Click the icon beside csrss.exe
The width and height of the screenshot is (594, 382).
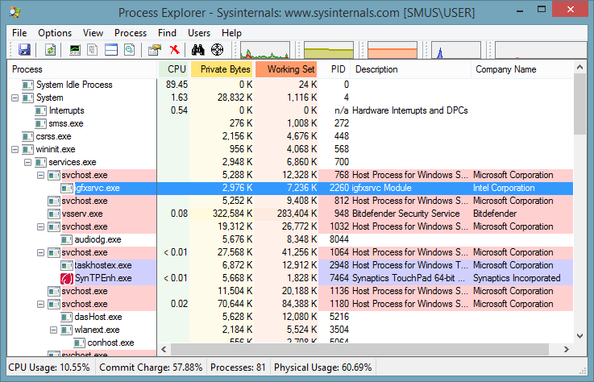[x=27, y=136]
